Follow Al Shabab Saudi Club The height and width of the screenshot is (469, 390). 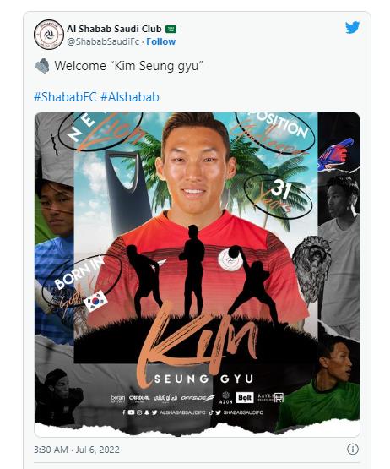[x=160, y=41]
